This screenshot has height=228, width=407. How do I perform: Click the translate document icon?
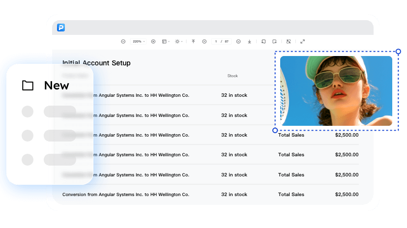pos(289,42)
